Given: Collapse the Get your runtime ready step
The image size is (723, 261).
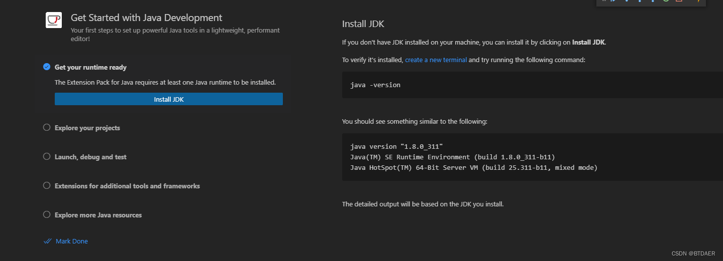Looking at the screenshot, I should point(90,67).
